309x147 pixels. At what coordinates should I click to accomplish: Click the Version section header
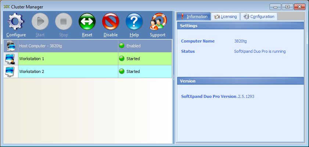coord(240,81)
